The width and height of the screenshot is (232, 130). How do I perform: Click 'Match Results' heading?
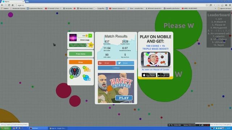click(116, 36)
